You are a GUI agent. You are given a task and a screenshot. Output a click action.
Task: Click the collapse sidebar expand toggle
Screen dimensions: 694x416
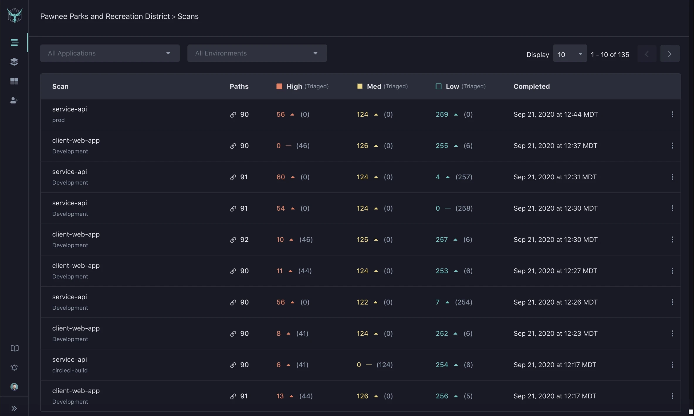coord(14,408)
